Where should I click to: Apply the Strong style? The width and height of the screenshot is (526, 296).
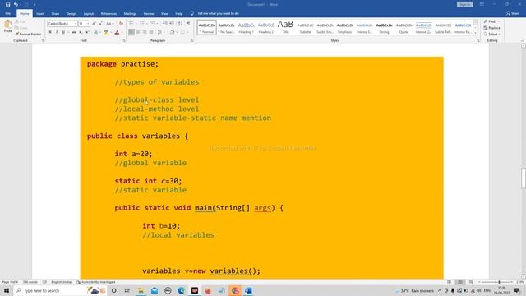384,27
